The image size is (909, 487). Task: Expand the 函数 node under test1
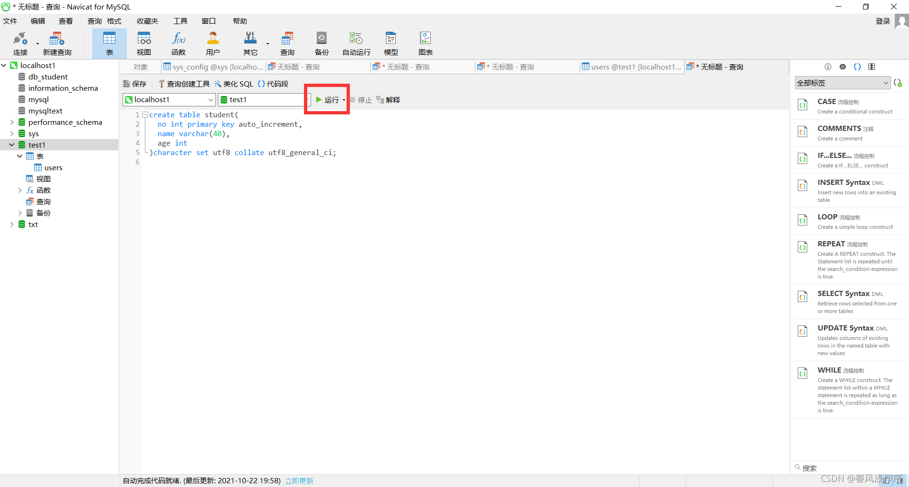click(20, 190)
